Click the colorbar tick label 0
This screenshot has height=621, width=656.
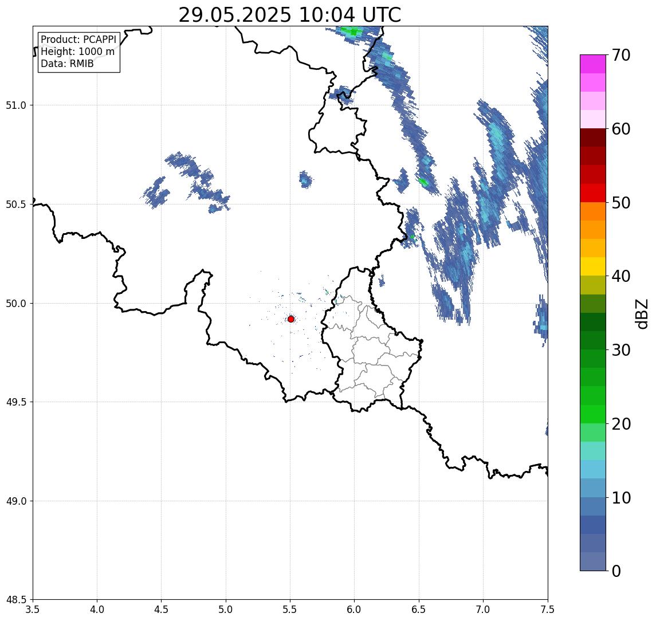616,571
